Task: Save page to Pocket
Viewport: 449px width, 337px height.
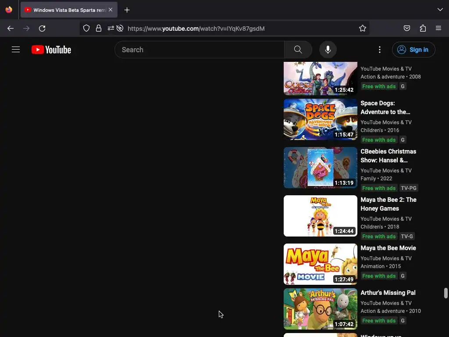Action: (x=407, y=28)
